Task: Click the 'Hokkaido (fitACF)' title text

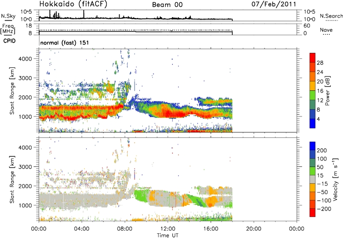Action: (x=73, y=4)
